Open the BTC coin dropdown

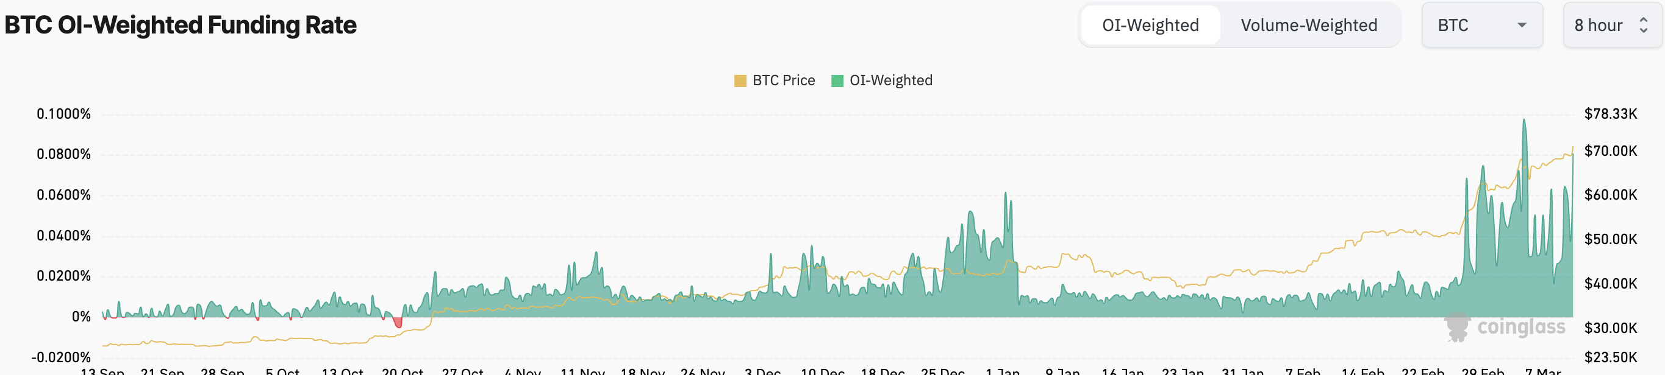point(1481,25)
